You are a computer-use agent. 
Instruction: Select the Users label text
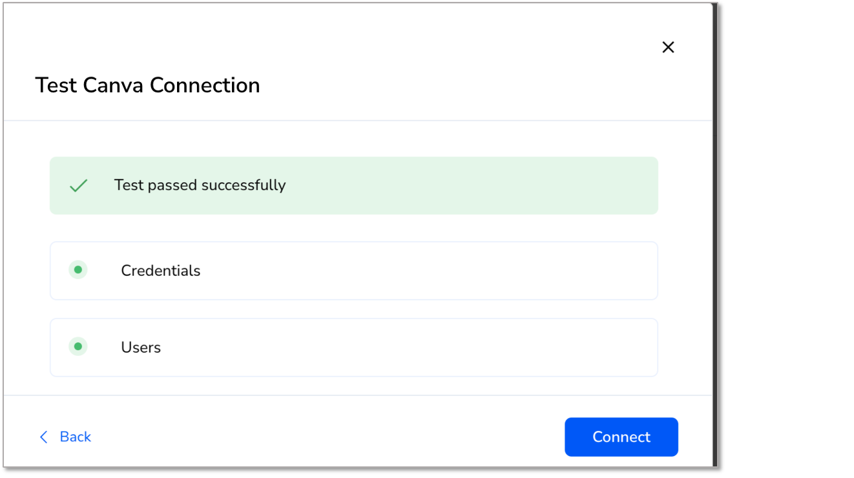click(x=141, y=348)
